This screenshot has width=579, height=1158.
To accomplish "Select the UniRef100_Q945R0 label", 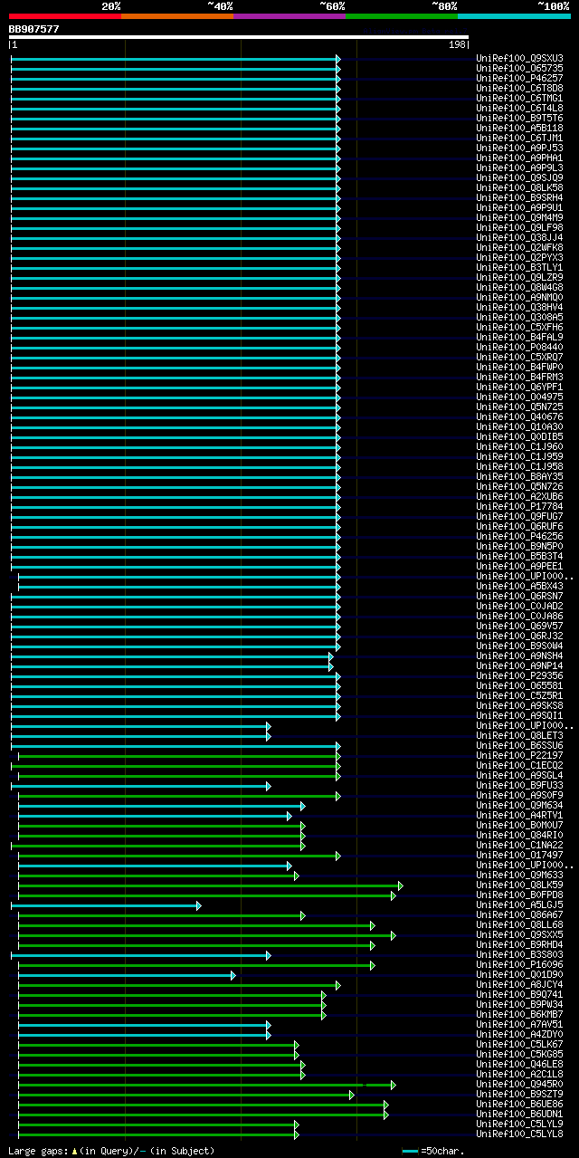I will pyautogui.click(x=519, y=1084).
